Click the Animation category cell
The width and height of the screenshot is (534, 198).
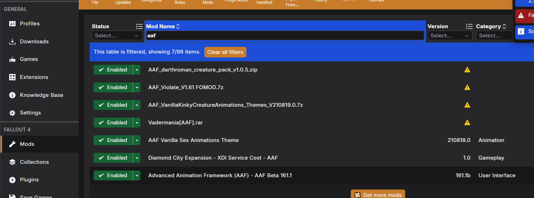[x=491, y=140]
